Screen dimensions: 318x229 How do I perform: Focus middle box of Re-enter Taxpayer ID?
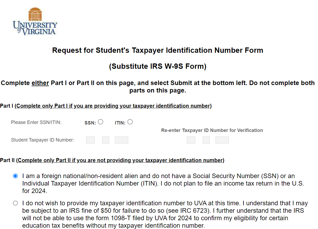(206, 140)
